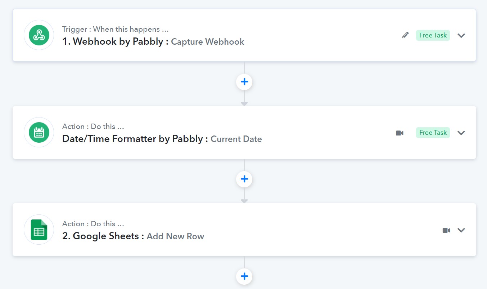This screenshot has height=289, width=487.
Task: Select the '2. Google Sheets' step title
Action: coord(103,236)
